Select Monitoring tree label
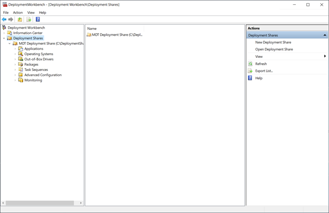Viewport: 329px width, 213px height. [33, 80]
